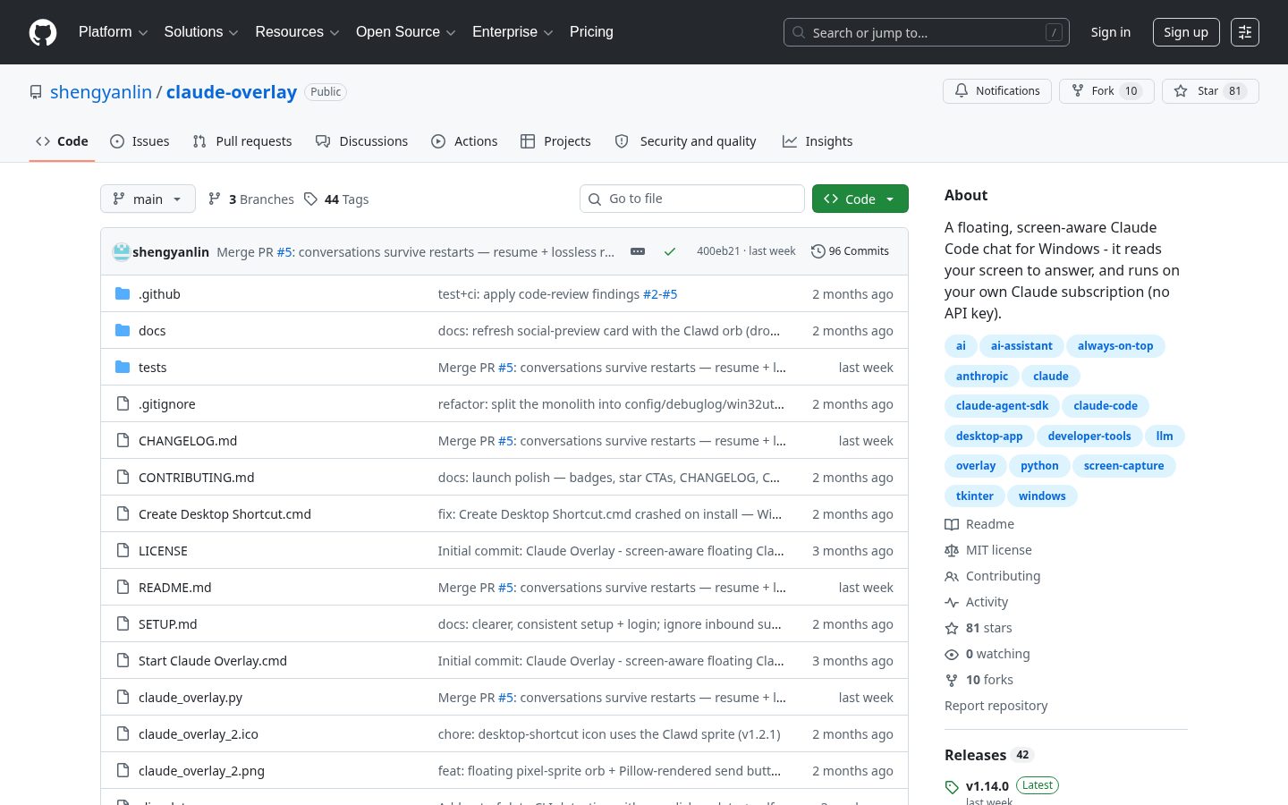Viewport: 1288px width, 805px height.
Task: Click the repository icon beside shengyanlin
Action: [36, 92]
